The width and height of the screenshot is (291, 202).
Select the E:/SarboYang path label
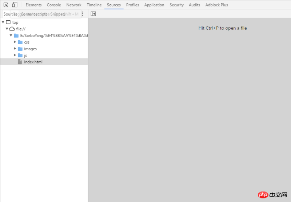54,35
